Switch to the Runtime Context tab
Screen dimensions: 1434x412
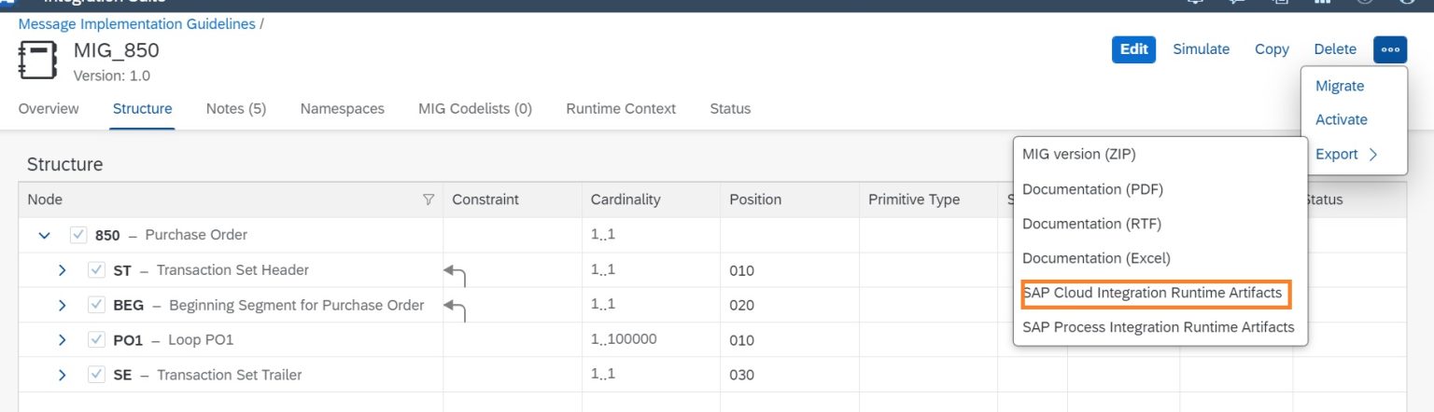coord(621,109)
